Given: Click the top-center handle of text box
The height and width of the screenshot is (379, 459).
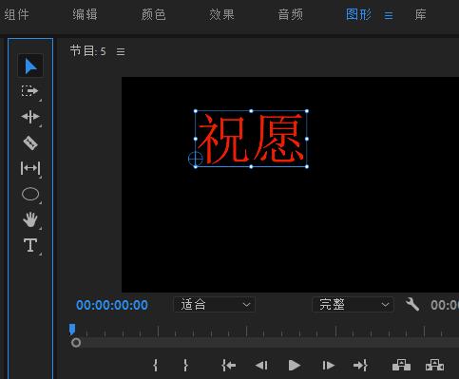Looking at the screenshot, I should click(x=251, y=111).
